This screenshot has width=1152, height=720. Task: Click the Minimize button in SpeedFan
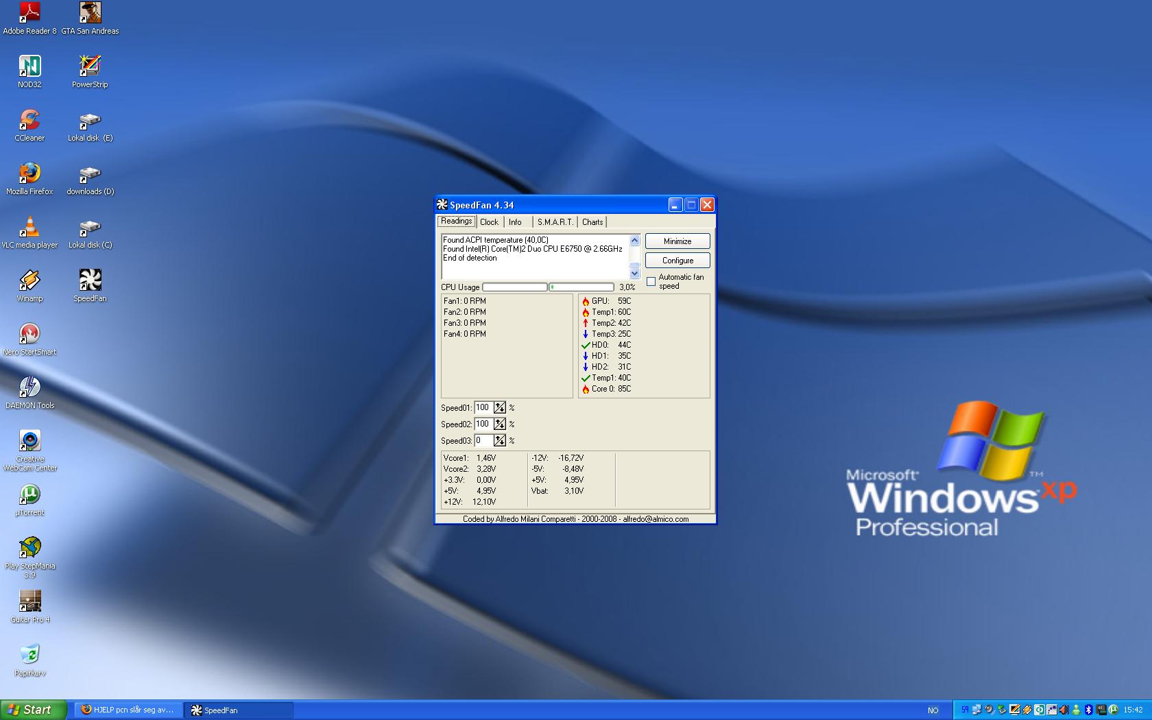[x=677, y=241]
